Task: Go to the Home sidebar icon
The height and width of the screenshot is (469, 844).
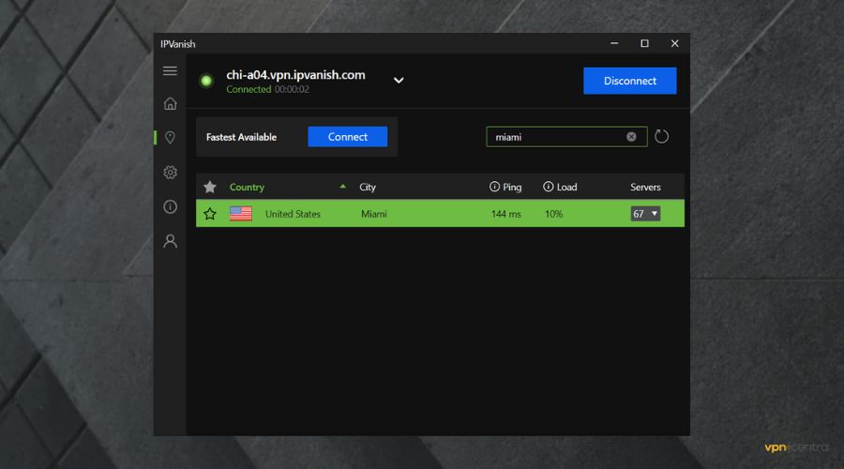Action: pos(170,103)
